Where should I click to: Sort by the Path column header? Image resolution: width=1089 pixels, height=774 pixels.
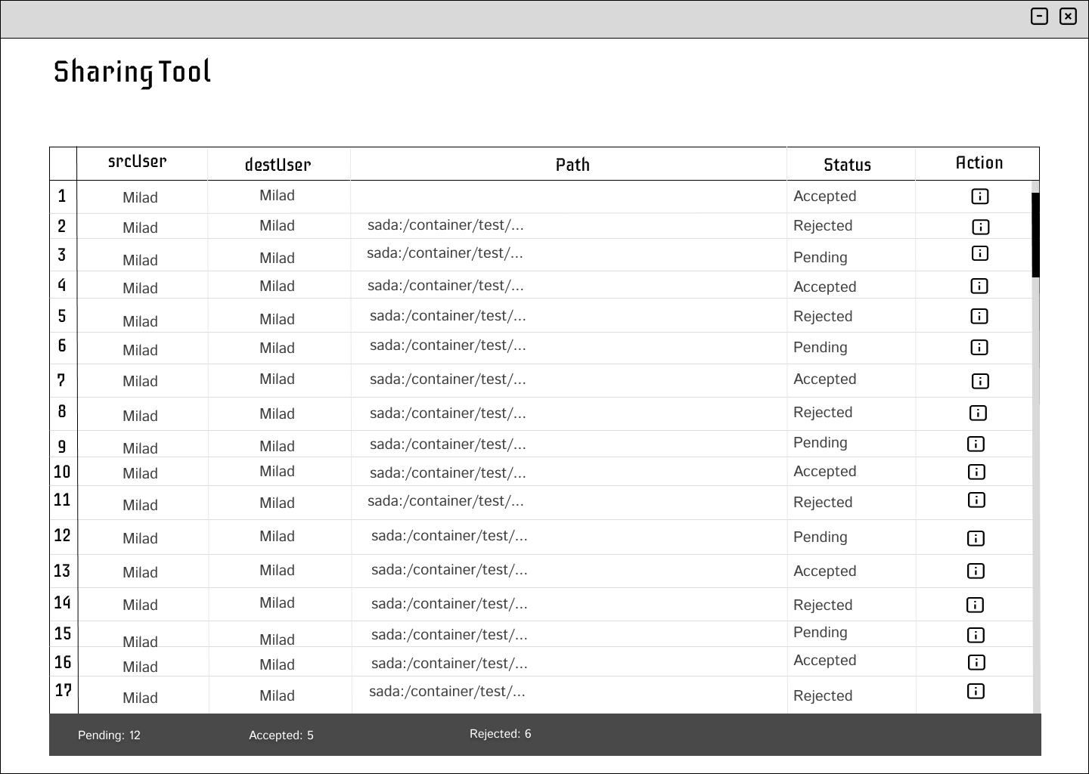click(572, 165)
